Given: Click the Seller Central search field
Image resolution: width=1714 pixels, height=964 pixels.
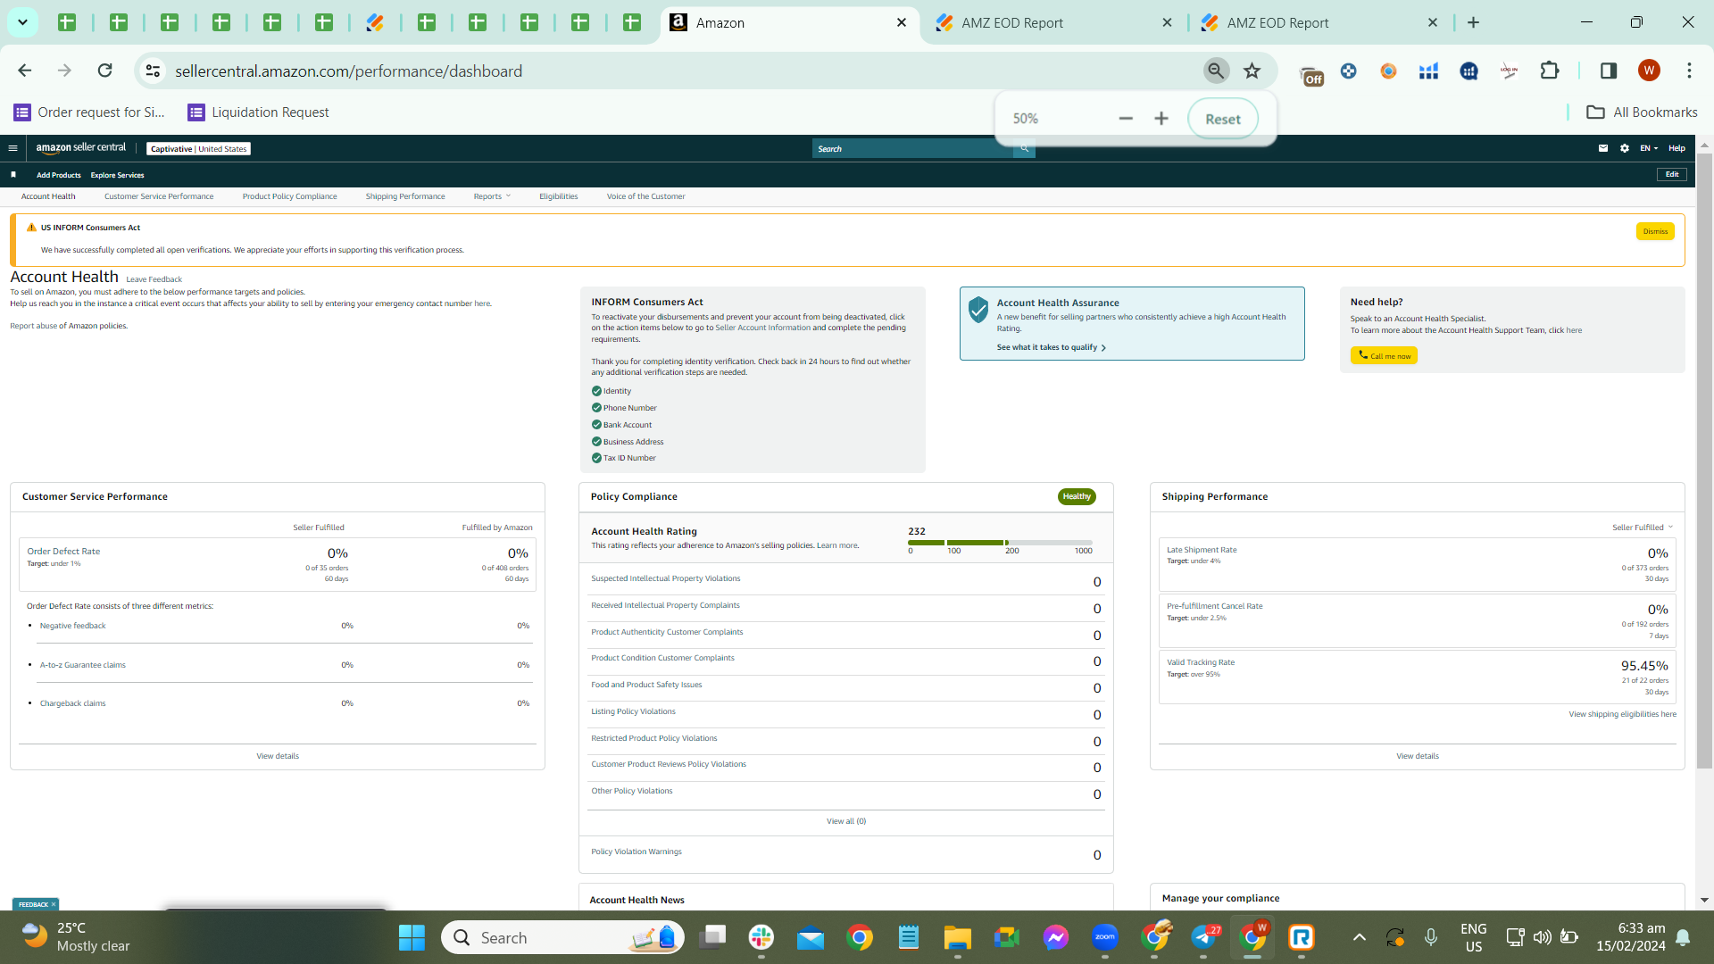Looking at the screenshot, I should 912,148.
